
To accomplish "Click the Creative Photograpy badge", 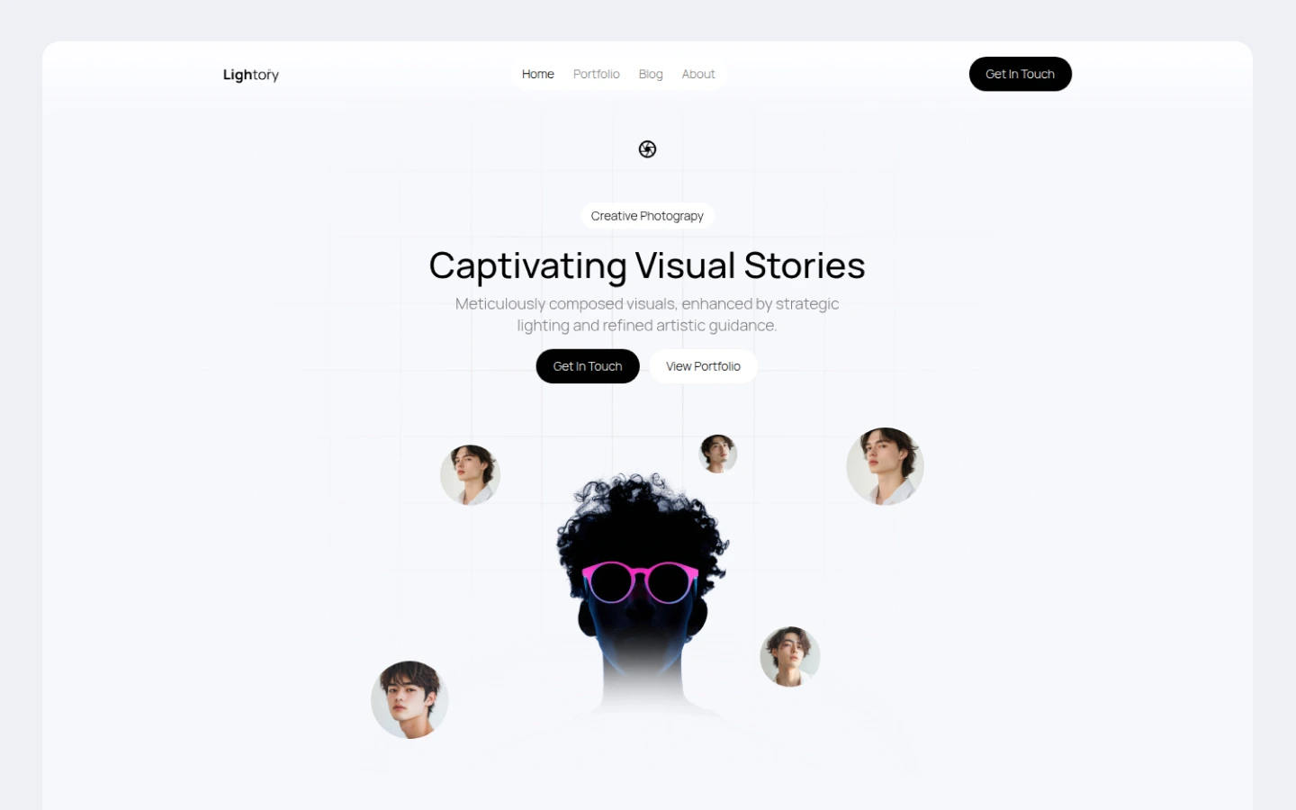I will point(647,216).
